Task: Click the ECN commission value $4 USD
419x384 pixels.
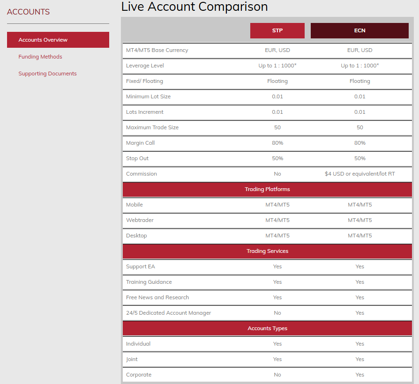Action: click(x=359, y=174)
